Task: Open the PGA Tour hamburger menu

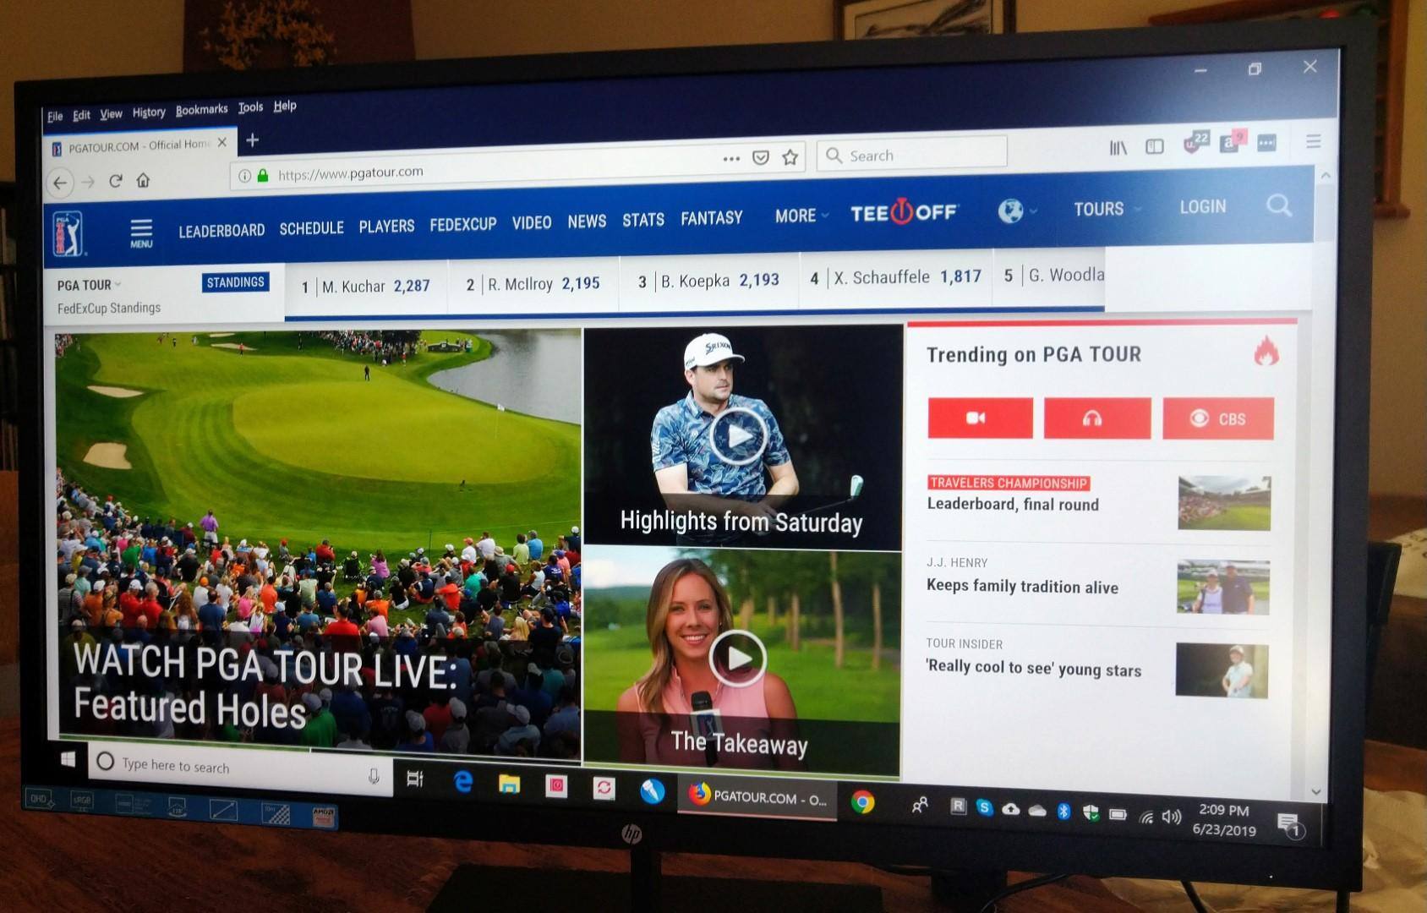Action: tap(141, 232)
